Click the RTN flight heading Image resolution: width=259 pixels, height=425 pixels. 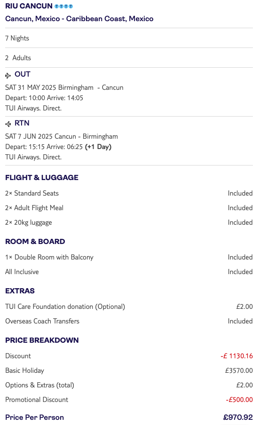pyautogui.click(x=22, y=123)
